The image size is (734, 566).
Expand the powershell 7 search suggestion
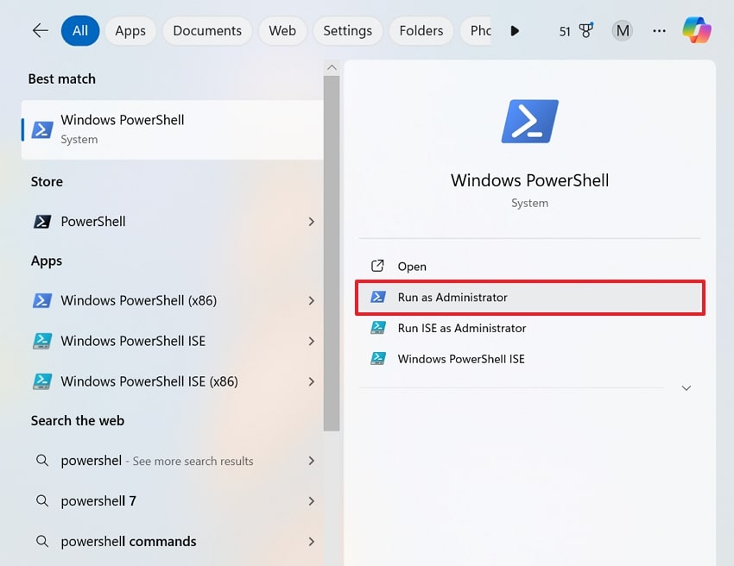(x=311, y=500)
